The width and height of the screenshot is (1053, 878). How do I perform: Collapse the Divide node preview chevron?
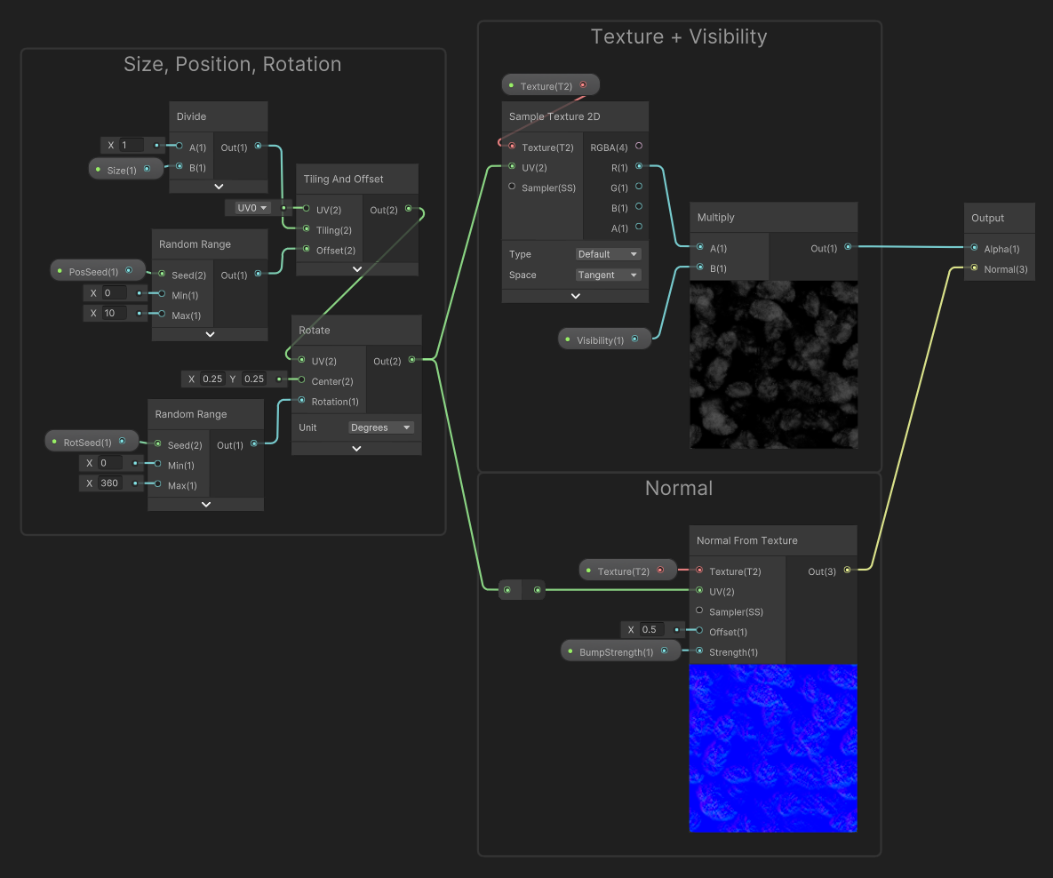tap(219, 187)
